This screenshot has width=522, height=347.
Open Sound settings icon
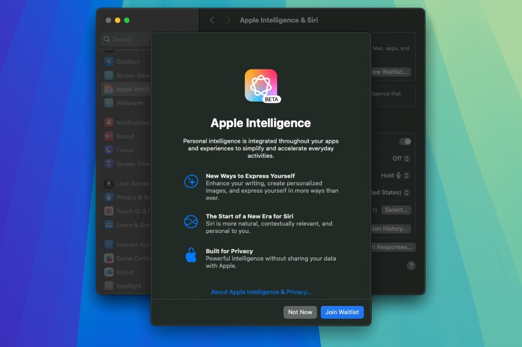pyautogui.click(x=109, y=136)
